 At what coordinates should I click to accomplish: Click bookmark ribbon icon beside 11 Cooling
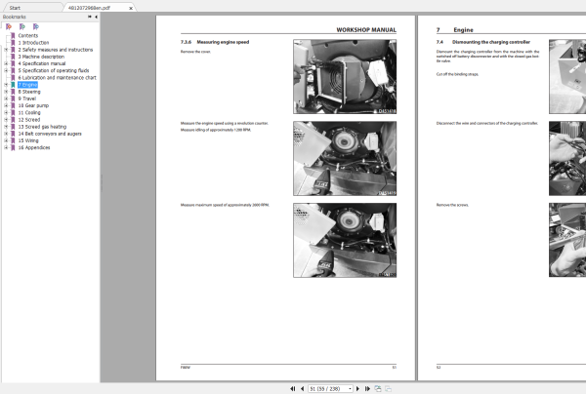(x=13, y=113)
